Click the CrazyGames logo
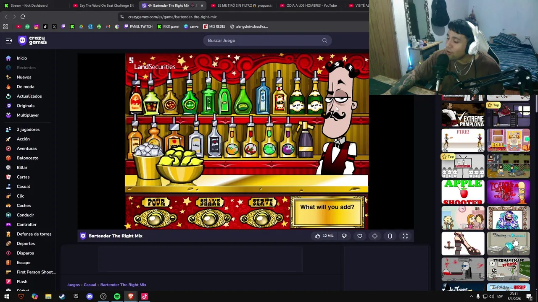The image size is (538, 302). 32,40
